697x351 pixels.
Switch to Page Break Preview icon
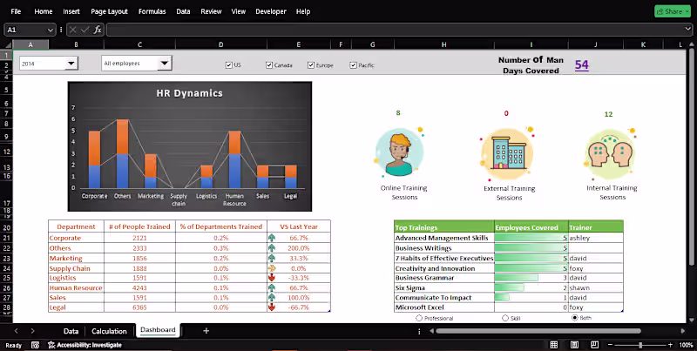click(595, 345)
